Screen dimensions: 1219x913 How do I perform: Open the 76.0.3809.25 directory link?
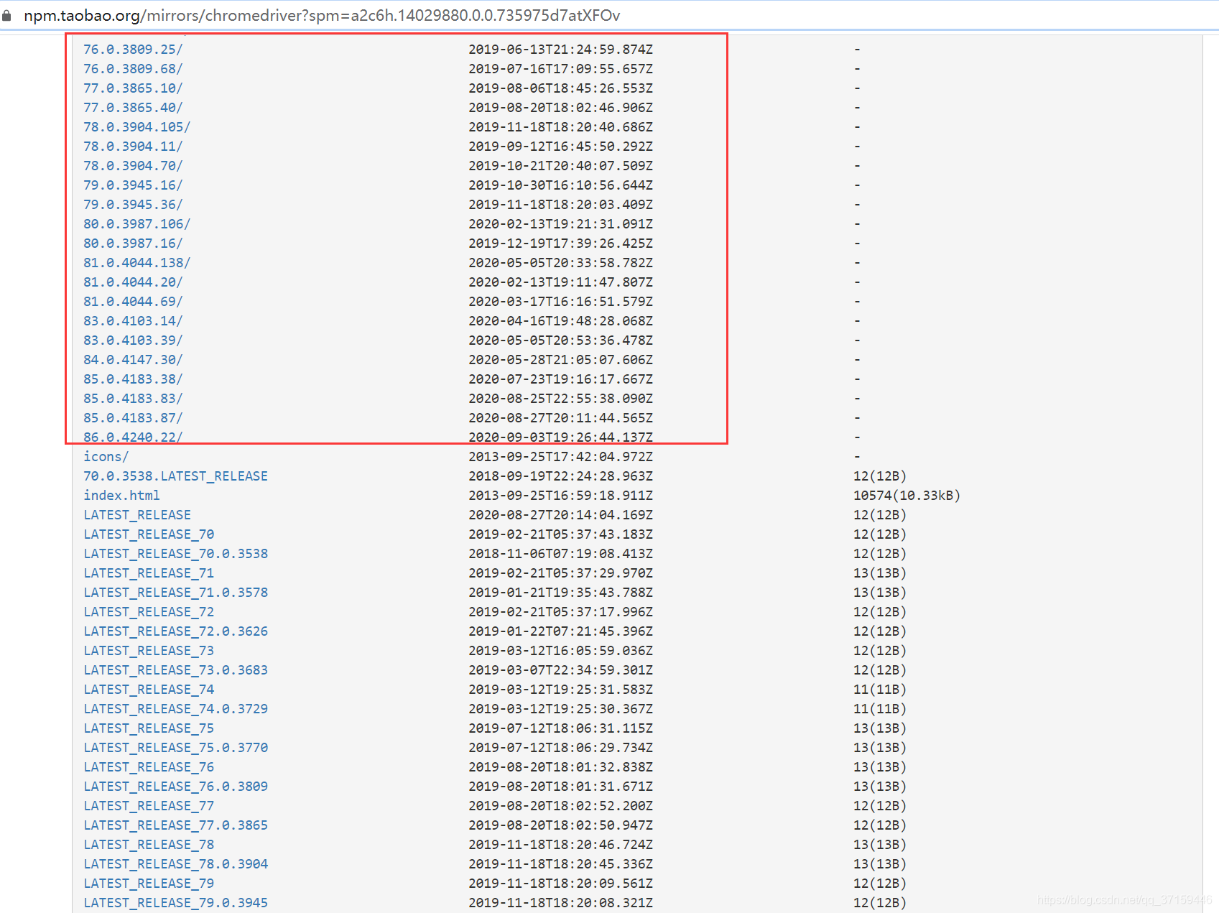pyautogui.click(x=132, y=49)
